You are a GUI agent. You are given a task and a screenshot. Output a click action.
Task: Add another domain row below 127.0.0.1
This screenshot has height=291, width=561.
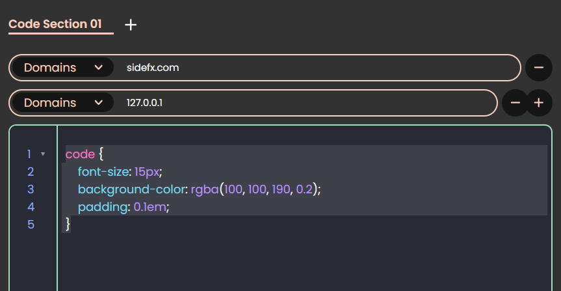(539, 103)
